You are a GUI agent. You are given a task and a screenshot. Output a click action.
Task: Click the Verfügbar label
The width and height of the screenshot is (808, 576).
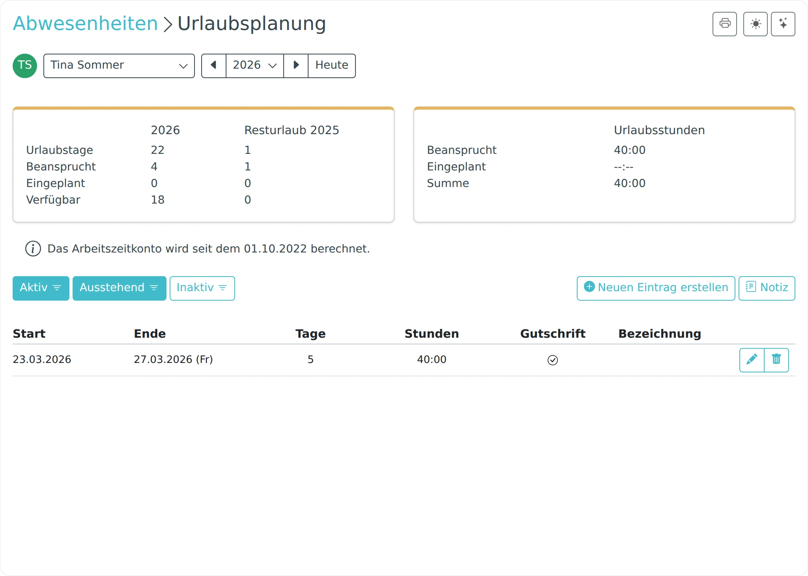[53, 200]
